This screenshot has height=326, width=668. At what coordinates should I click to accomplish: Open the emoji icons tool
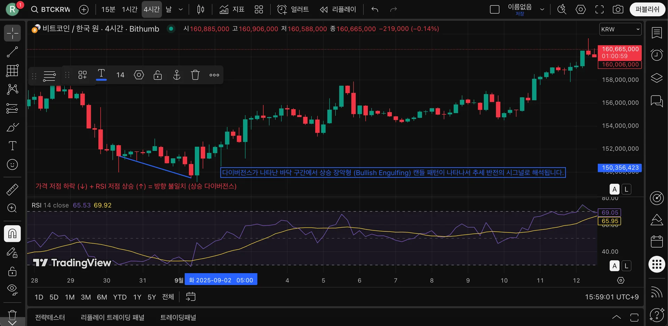coord(13,164)
